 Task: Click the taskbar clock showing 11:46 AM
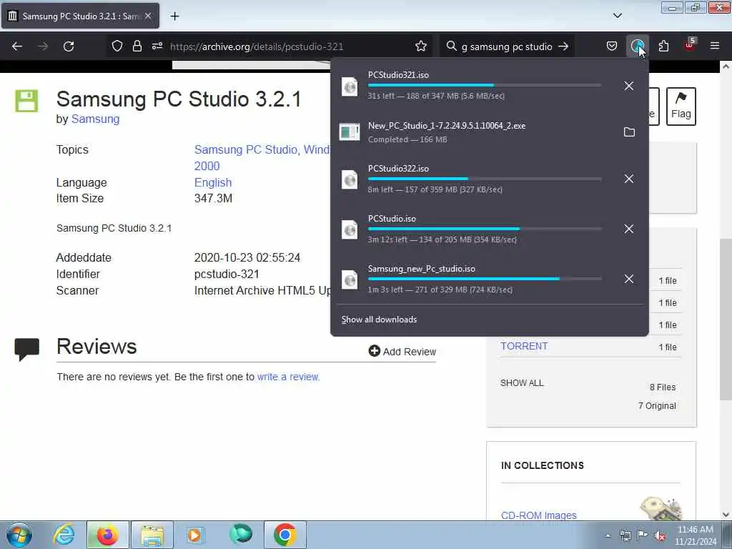695,535
